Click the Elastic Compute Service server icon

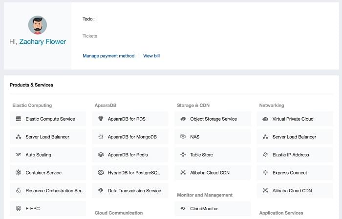pyautogui.click(x=19, y=119)
